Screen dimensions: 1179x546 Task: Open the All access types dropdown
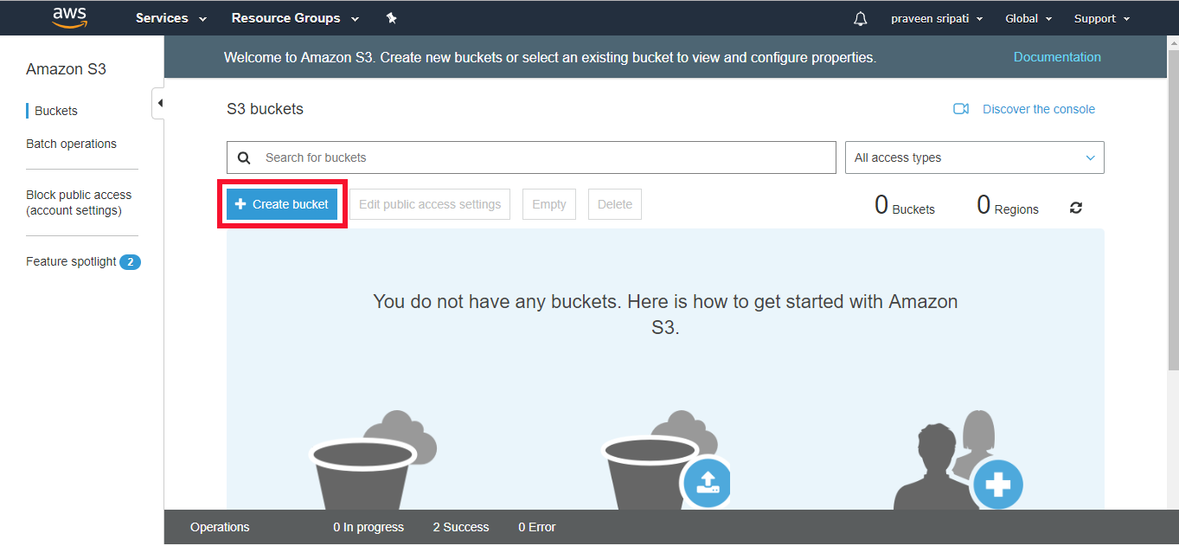click(x=975, y=157)
